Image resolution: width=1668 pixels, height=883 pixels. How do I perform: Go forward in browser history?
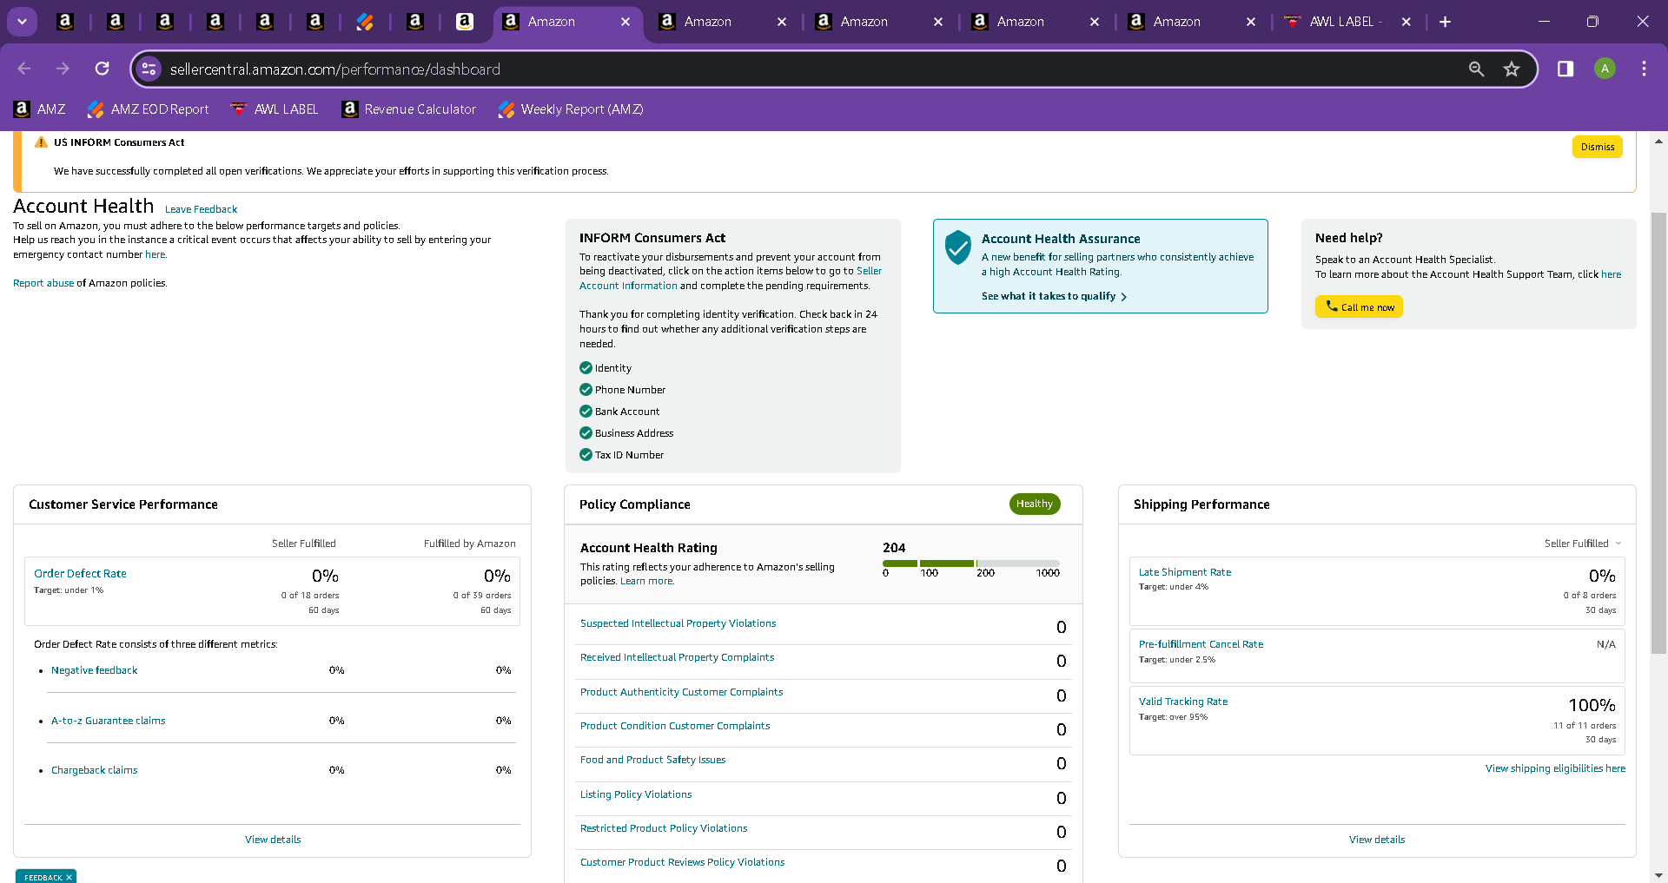click(x=63, y=69)
